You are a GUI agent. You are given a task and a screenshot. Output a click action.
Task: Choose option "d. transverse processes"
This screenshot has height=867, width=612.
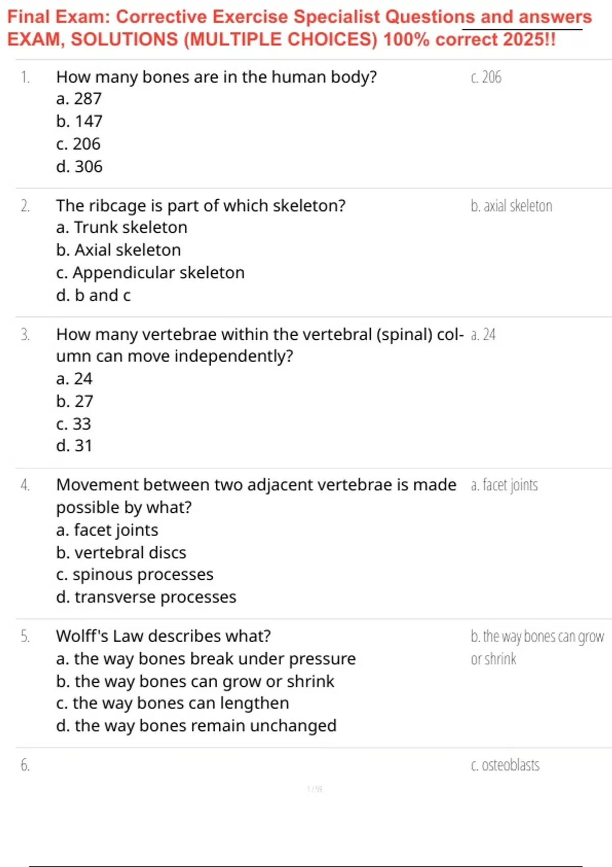click(146, 597)
